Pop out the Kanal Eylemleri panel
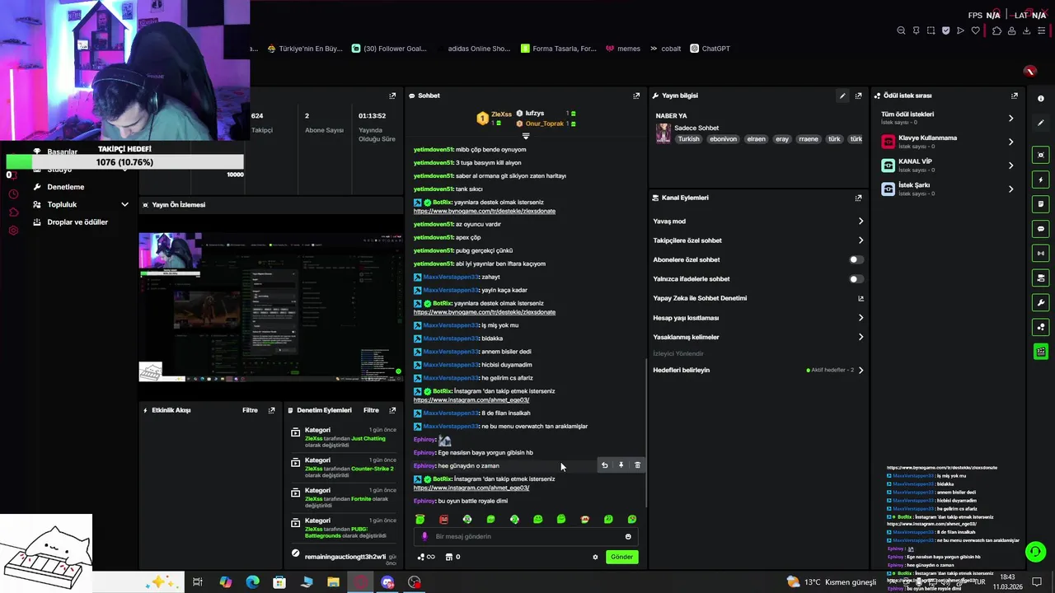Image resolution: width=1055 pixels, height=593 pixels. pyautogui.click(x=858, y=198)
